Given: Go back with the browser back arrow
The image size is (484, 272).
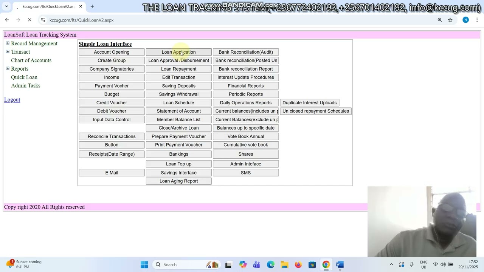Looking at the screenshot, I should tap(7, 20).
